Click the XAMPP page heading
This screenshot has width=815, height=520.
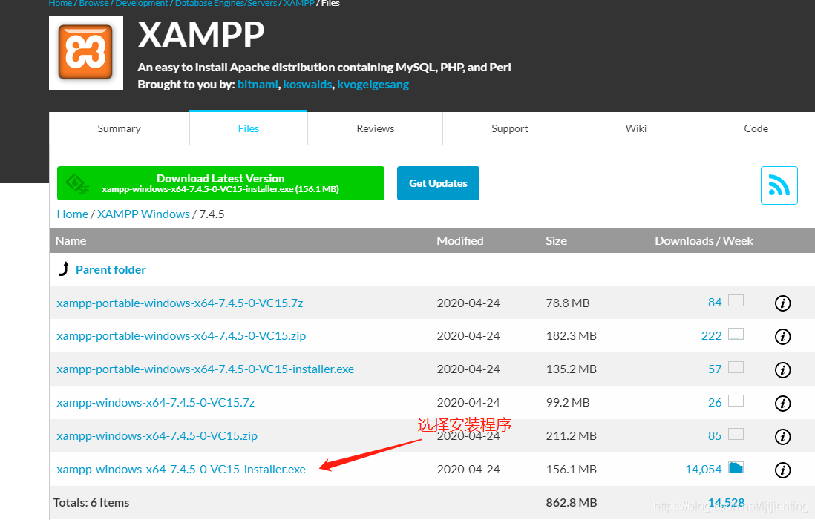(200, 36)
